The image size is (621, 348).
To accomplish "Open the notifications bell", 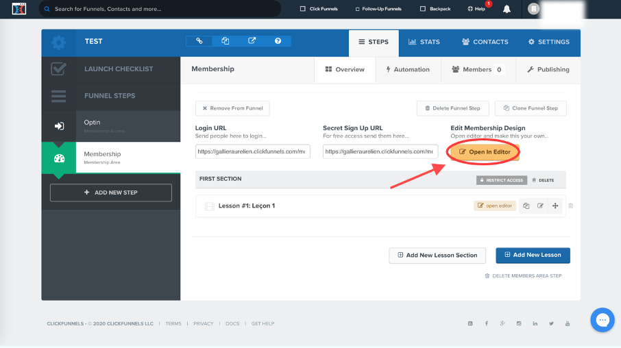I will pyautogui.click(x=507, y=9).
